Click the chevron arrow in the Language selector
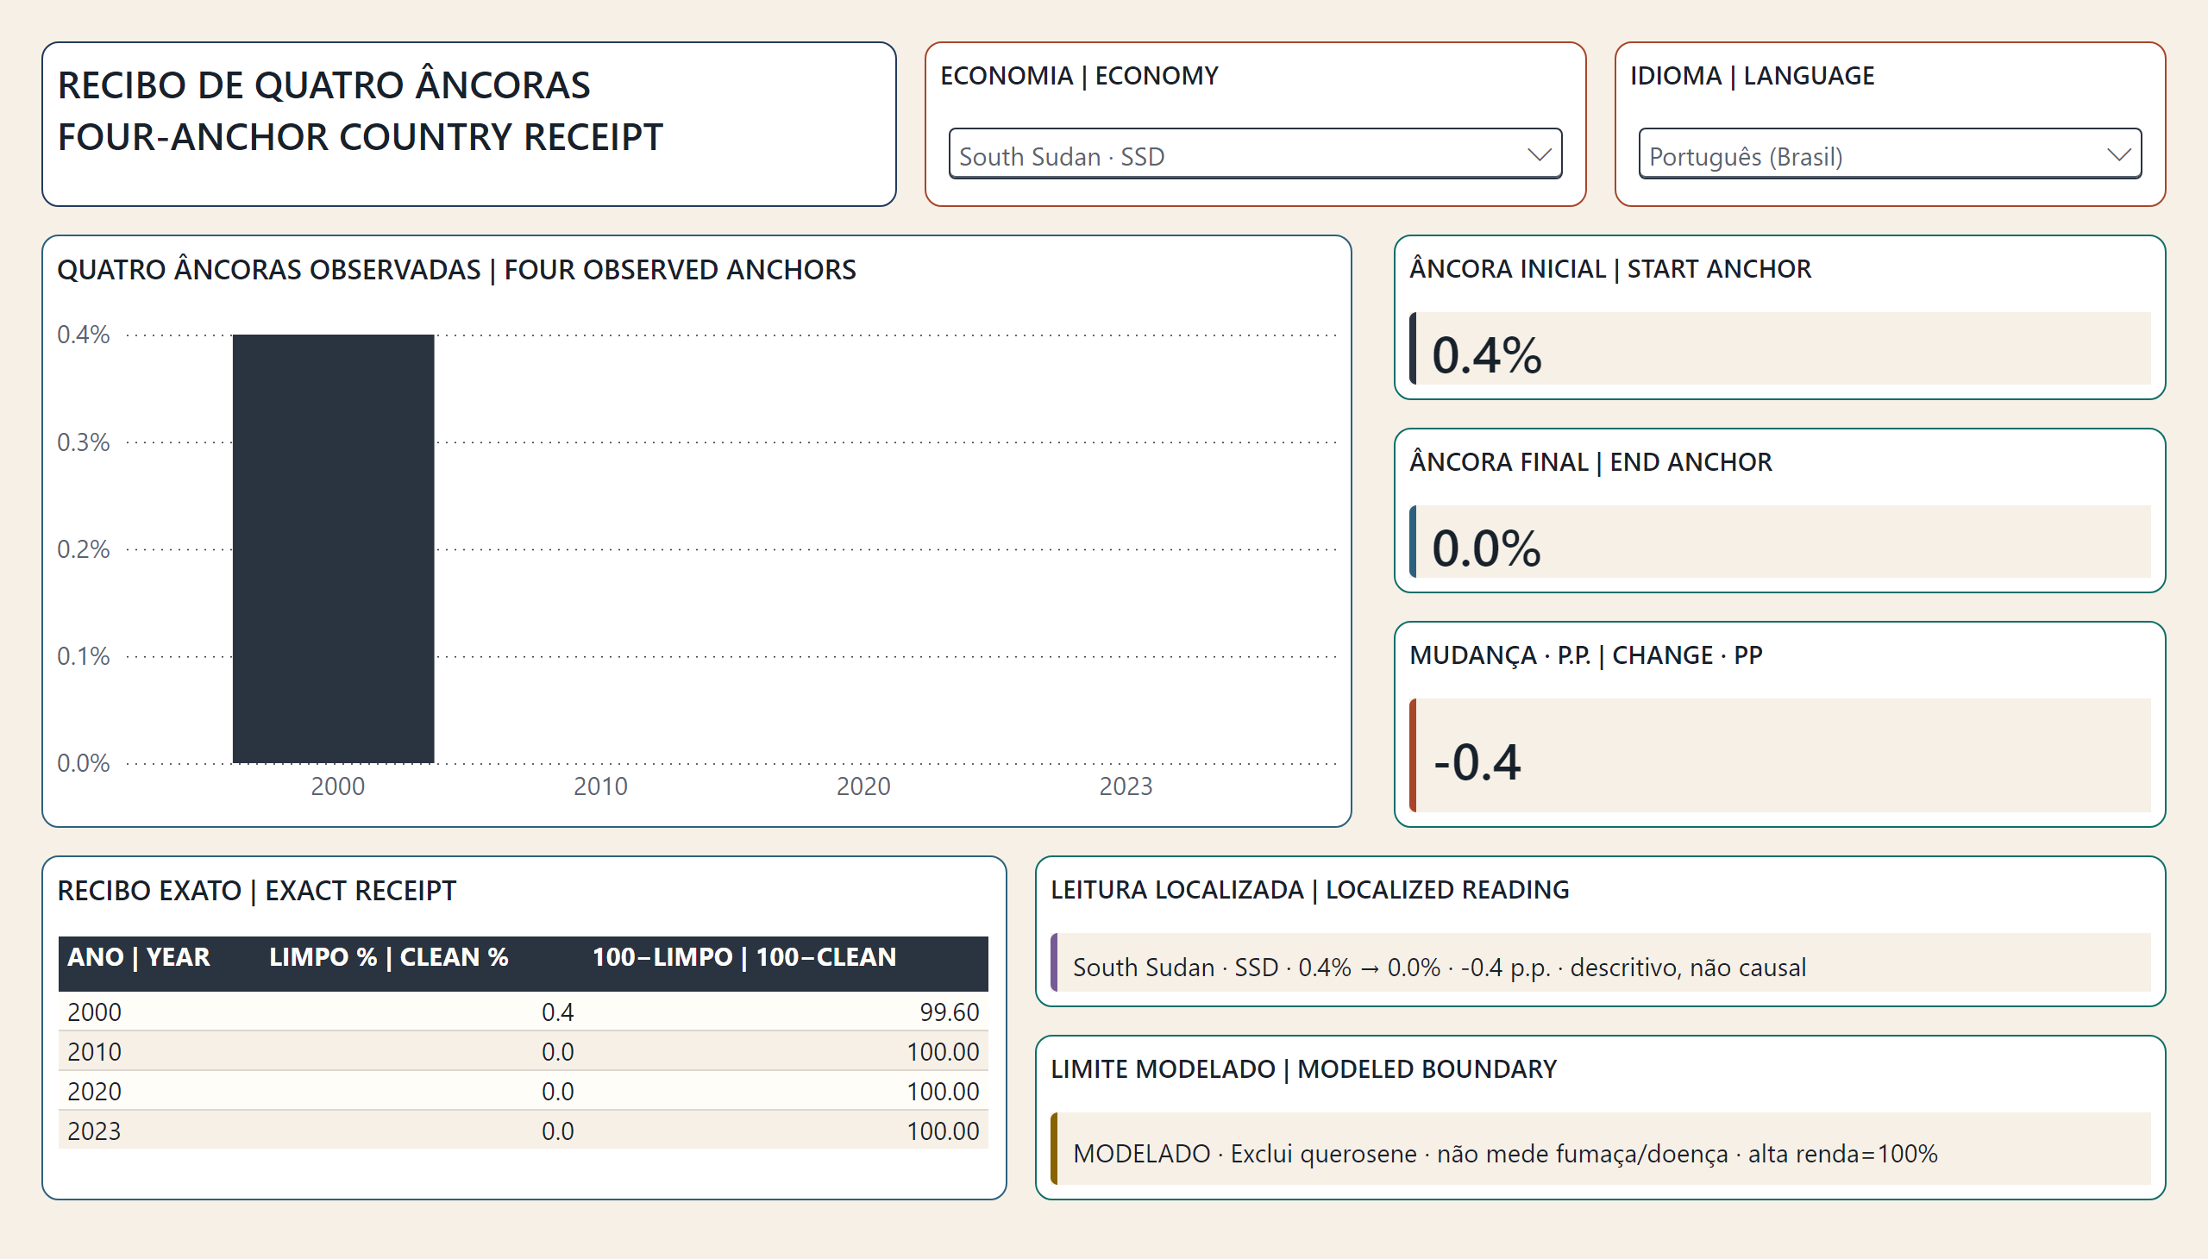 coord(2118,154)
